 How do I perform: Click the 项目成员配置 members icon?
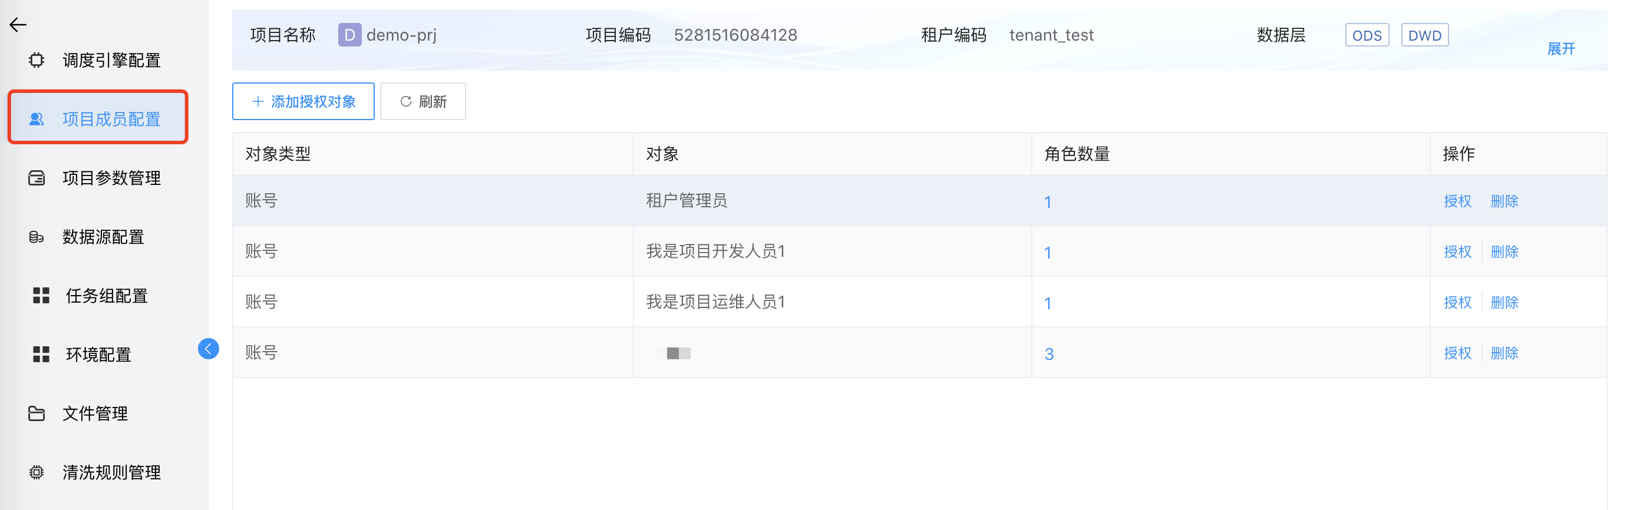37,118
